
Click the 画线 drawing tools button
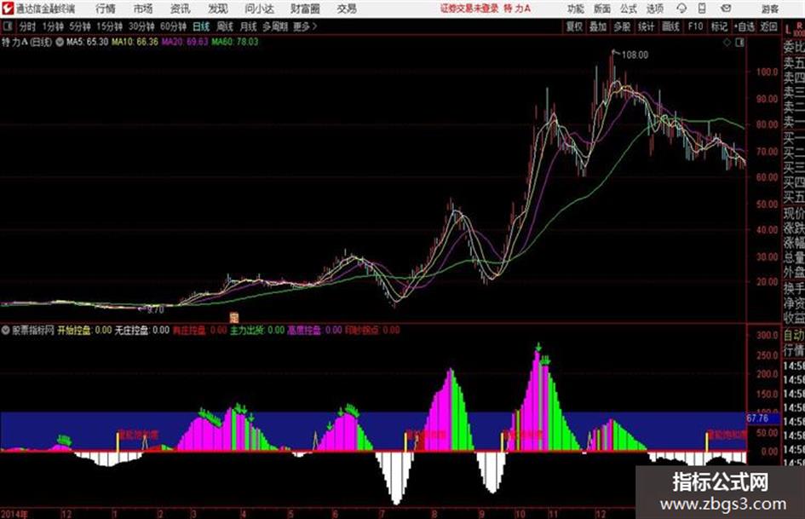(670, 26)
